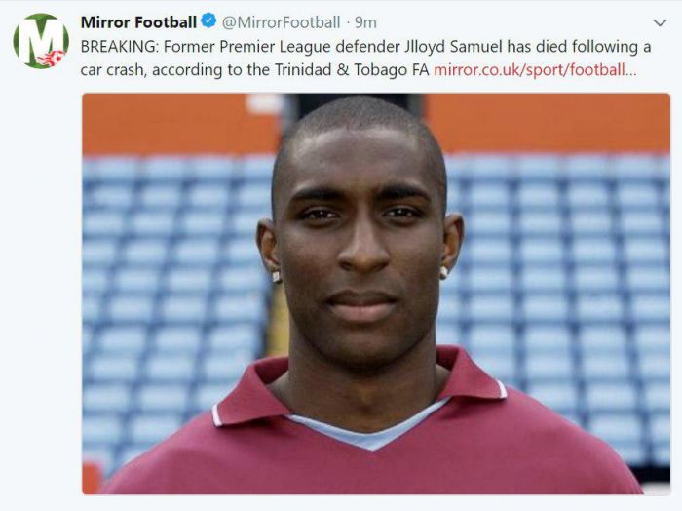Click the blue stadium seats on photo left
Viewport: 682px width, 511px height.
click(x=166, y=293)
